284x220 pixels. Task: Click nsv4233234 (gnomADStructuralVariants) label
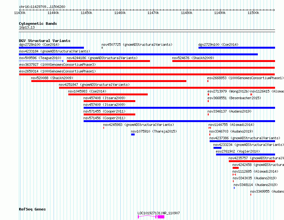pyautogui.click(x=249, y=145)
